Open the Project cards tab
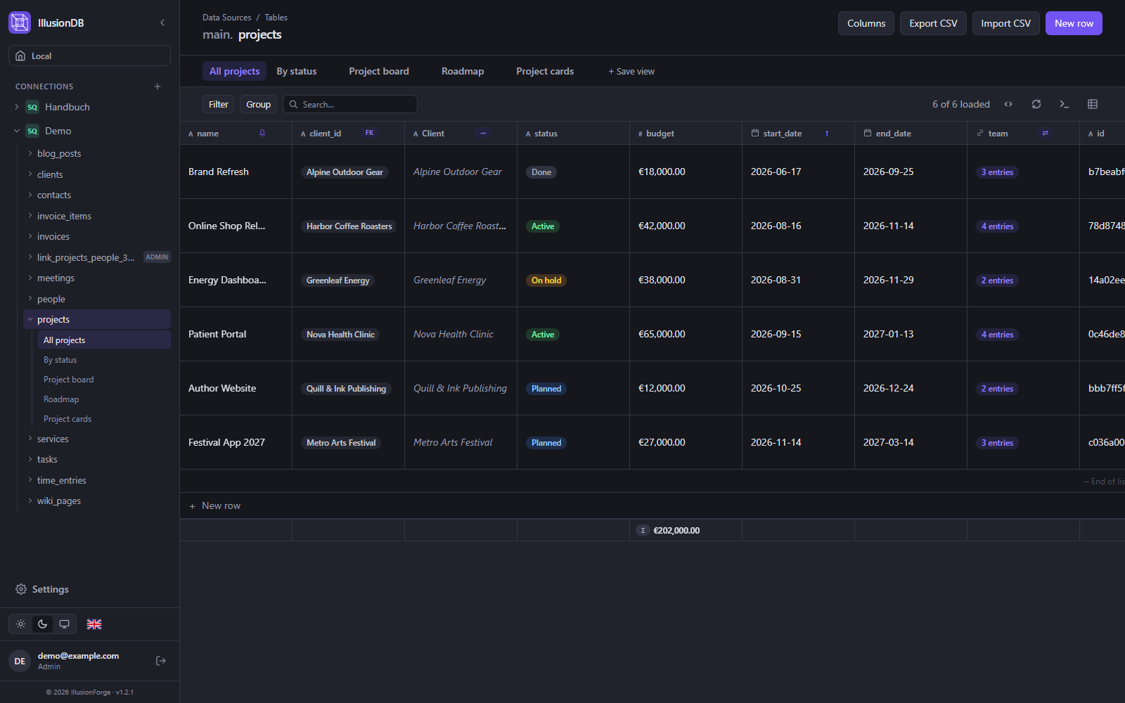Screen dimensions: 1125x703 [545, 71]
